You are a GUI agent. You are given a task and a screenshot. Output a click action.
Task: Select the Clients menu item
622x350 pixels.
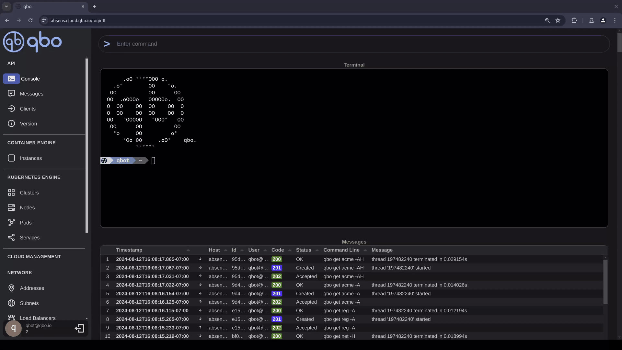tap(28, 109)
